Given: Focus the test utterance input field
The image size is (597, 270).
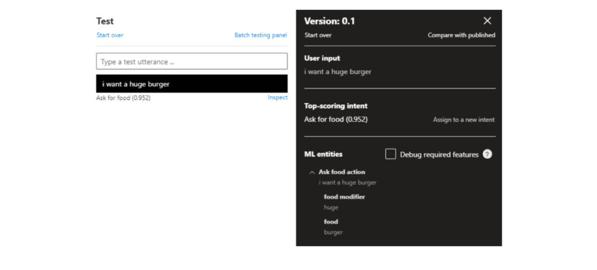Looking at the screenshot, I should coord(191,62).
